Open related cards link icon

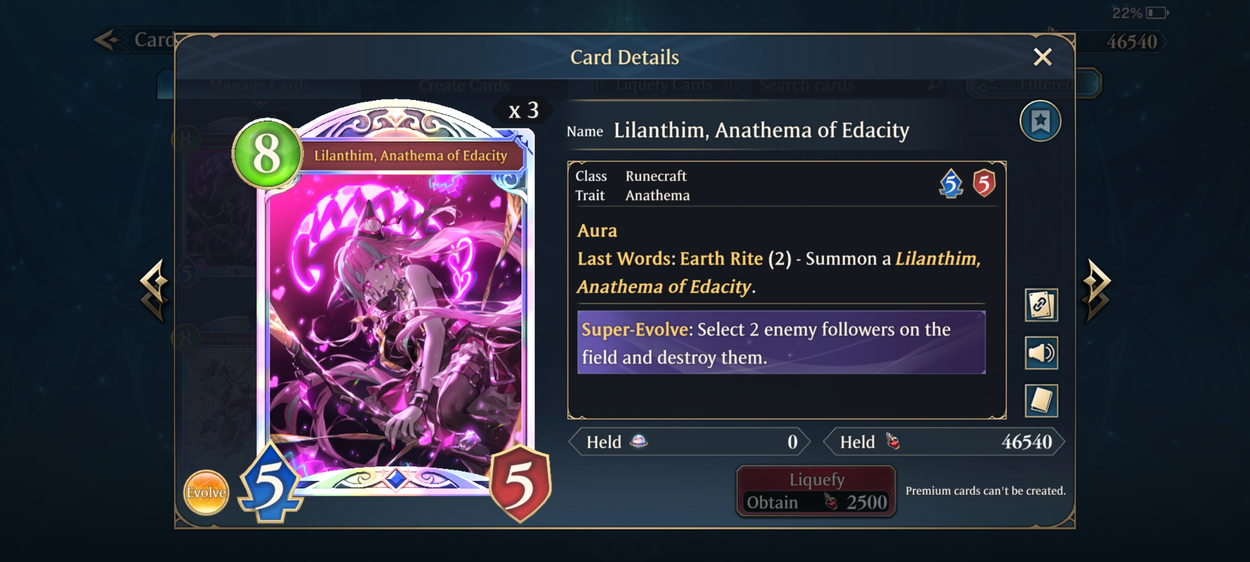pyautogui.click(x=1041, y=305)
